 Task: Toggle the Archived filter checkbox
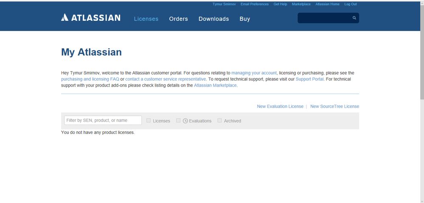(219, 120)
